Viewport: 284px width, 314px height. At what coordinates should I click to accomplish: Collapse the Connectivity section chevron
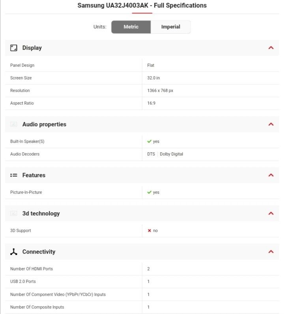(271, 252)
